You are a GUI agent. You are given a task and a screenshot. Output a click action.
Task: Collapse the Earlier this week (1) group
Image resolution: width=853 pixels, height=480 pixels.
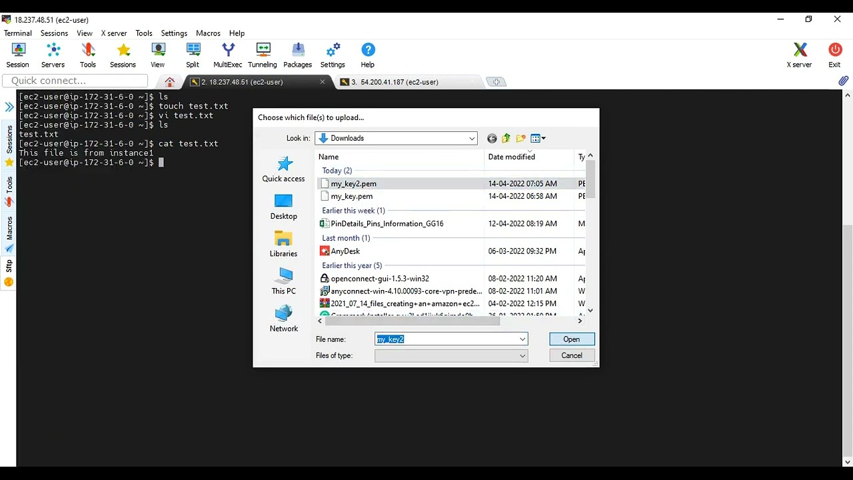pyautogui.click(x=354, y=211)
